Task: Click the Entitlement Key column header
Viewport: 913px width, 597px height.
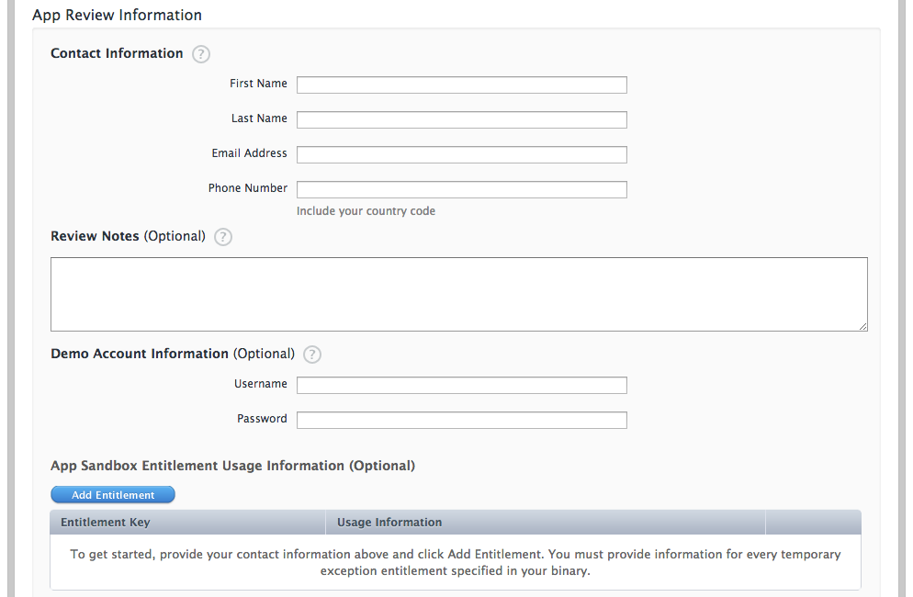Action: click(105, 522)
